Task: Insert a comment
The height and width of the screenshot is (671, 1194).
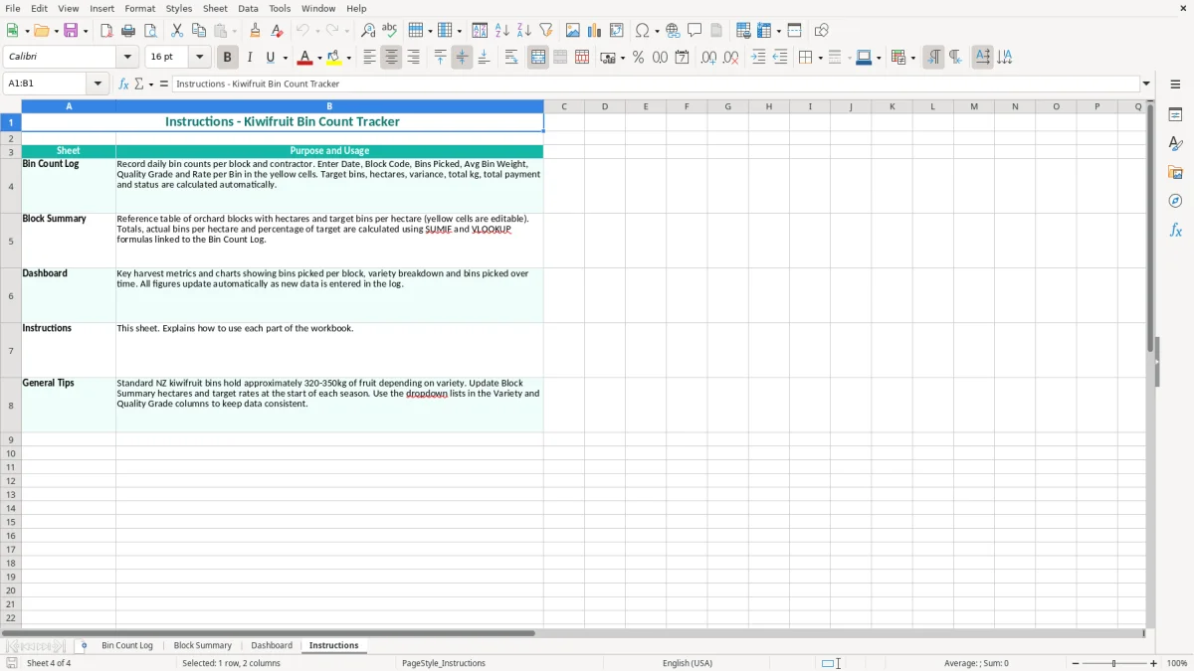Action: click(x=695, y=31)
